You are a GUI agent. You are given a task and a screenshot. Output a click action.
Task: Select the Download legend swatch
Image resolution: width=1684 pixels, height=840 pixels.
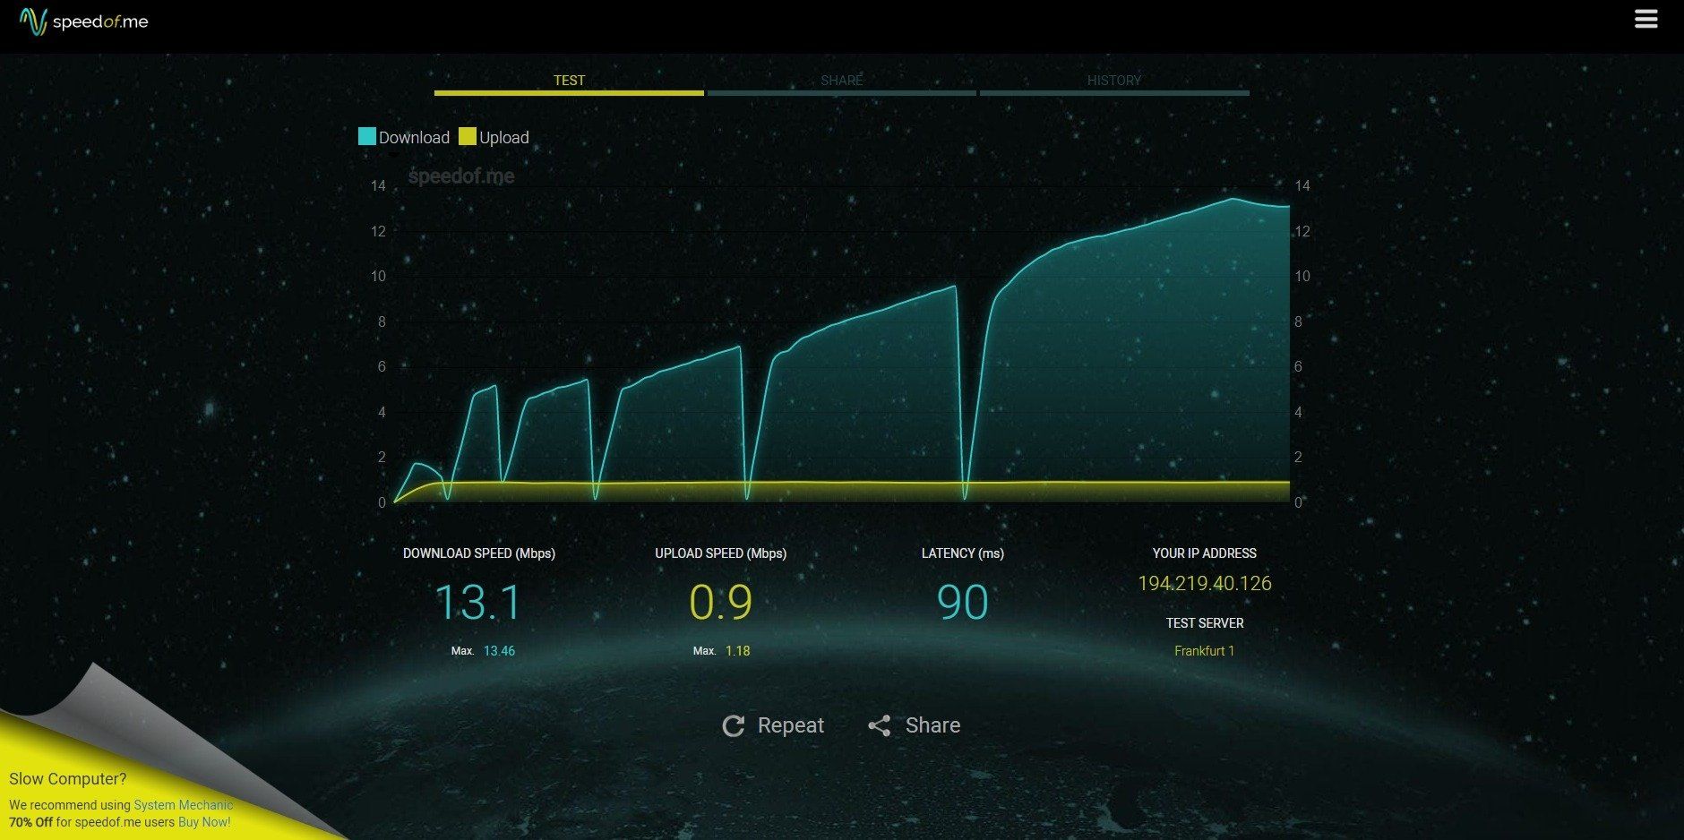365,136
